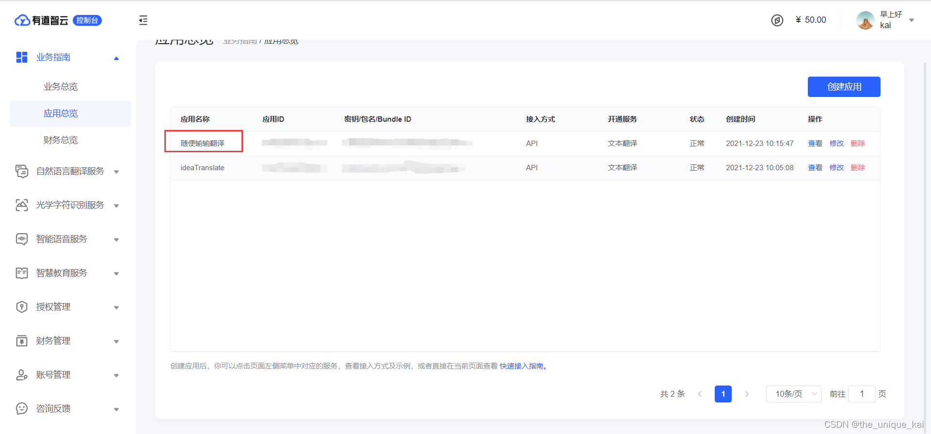Viewport: 931px width, 434px height.
Task: Expand the 咨询反馈 arrow
Action: 116,409
